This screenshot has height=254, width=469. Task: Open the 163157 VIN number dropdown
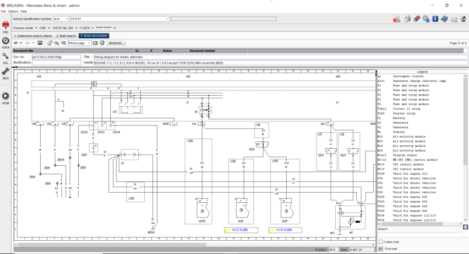pyautogui.click(x=167, y=19)
